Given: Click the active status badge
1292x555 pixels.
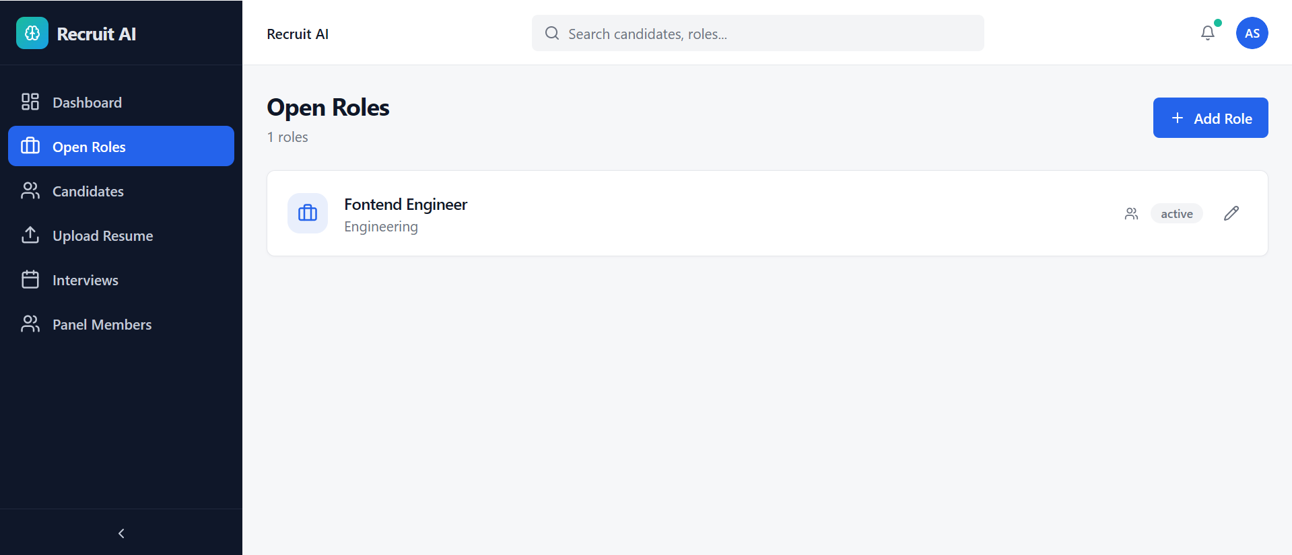Looking at the screenshot, I should pyautogui.click(x=1176, y=214).
